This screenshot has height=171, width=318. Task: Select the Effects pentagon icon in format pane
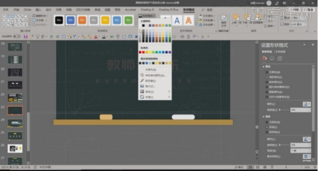pos(272,58)
